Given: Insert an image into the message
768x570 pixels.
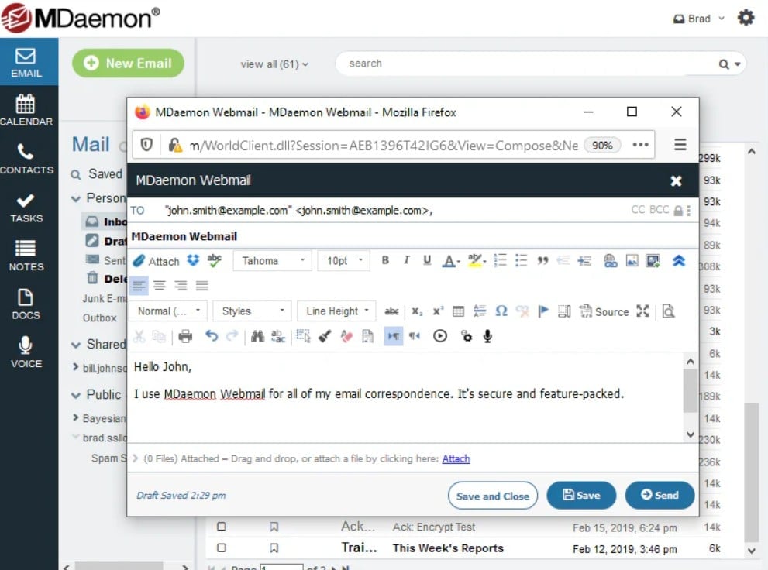Looking at the screenshot, I should tap(632, 261).
